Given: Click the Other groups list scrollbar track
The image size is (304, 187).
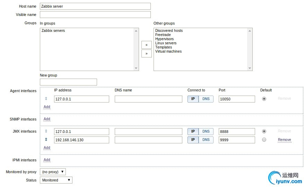Looking at the screenshot, I should tap(250, 50).
